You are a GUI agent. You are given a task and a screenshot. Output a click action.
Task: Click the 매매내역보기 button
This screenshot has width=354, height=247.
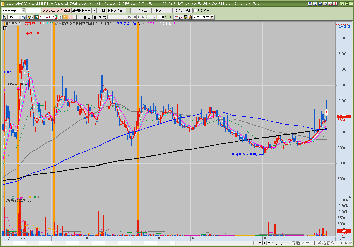click(x=116, y=10)
